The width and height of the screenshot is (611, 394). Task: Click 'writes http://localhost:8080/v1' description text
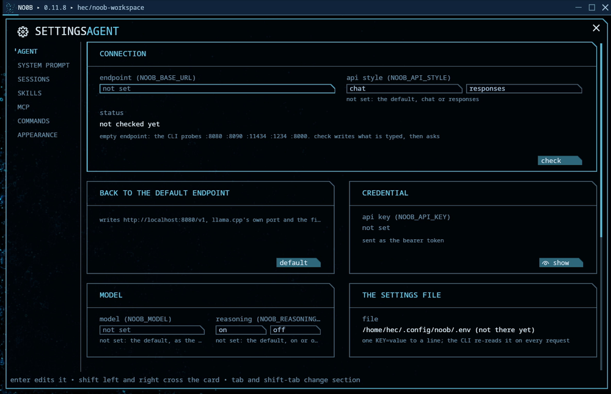(210, 220)
